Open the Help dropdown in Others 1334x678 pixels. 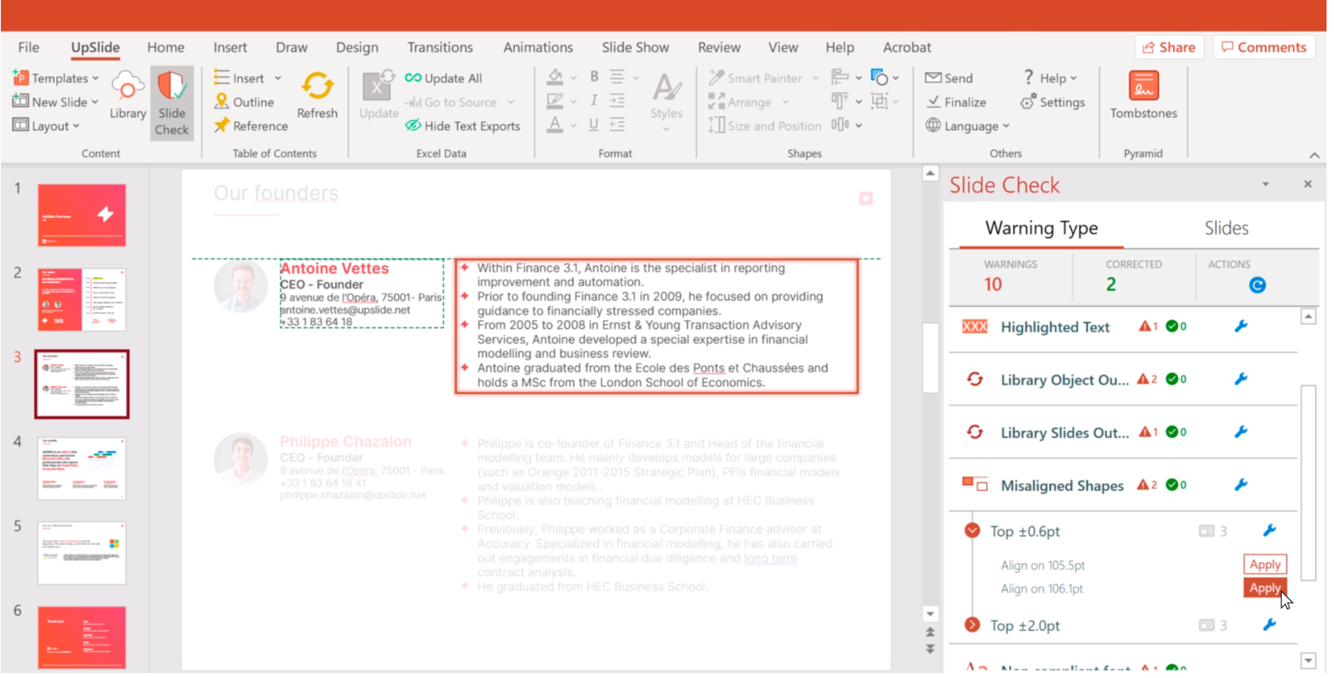click(x=1050, y=78)
